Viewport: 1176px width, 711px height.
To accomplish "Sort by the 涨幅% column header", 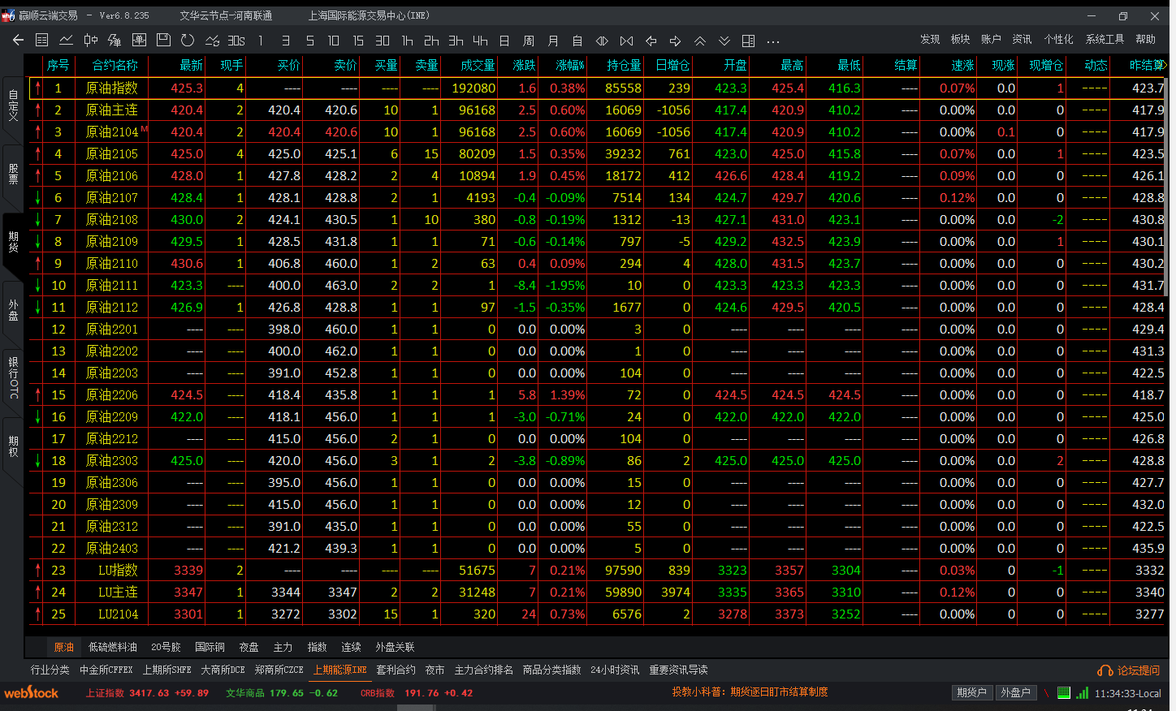I will pos(570,65).
